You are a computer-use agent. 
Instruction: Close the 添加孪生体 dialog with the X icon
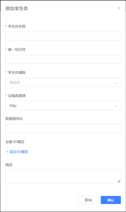pyautogui.click(x=119, y=8)
